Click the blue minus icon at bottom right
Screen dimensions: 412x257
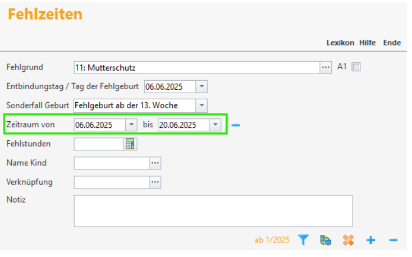point(393,240)
